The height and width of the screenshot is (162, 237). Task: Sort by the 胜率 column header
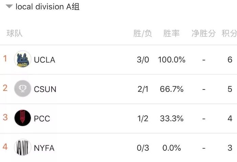171,33
